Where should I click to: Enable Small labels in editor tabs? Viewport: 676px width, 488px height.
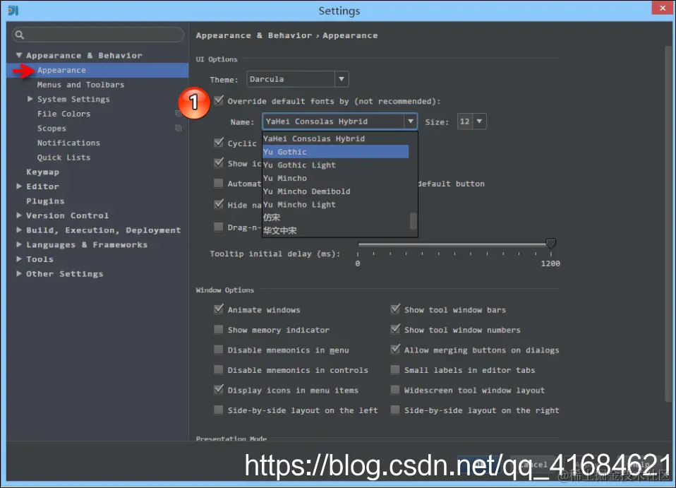[x=395, y=370]
